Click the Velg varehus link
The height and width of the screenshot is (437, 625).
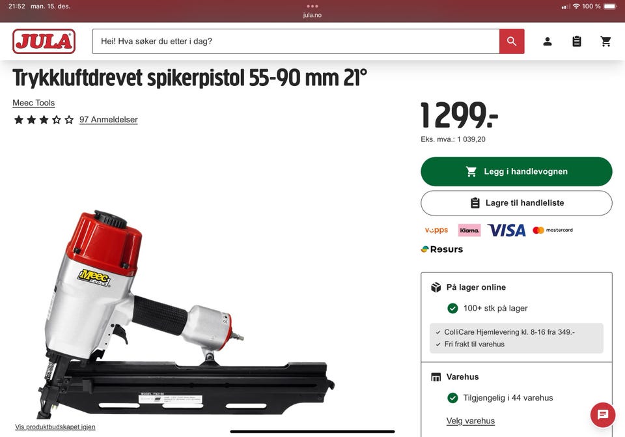point(470,421)
